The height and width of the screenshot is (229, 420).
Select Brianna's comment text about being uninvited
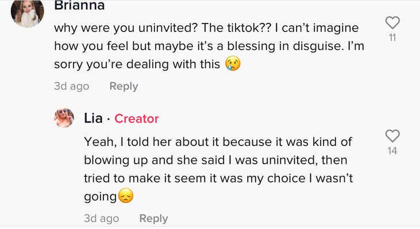click(209, 46)
